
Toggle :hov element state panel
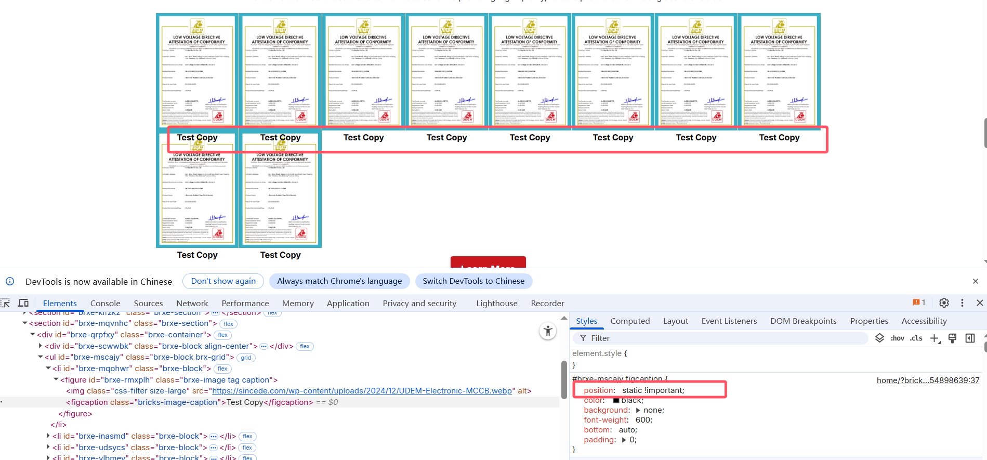coord(898,338)
